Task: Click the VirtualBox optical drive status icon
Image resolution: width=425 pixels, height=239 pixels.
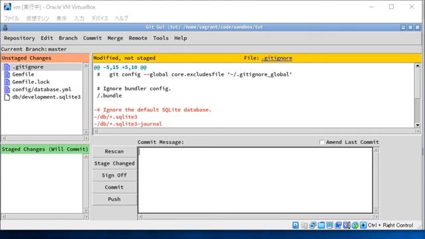Action: 304,225
